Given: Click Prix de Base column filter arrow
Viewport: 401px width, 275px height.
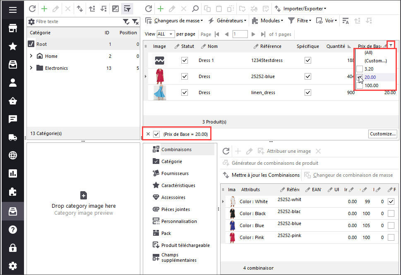Looking at the screenshot, I should (x=391, y=45).
